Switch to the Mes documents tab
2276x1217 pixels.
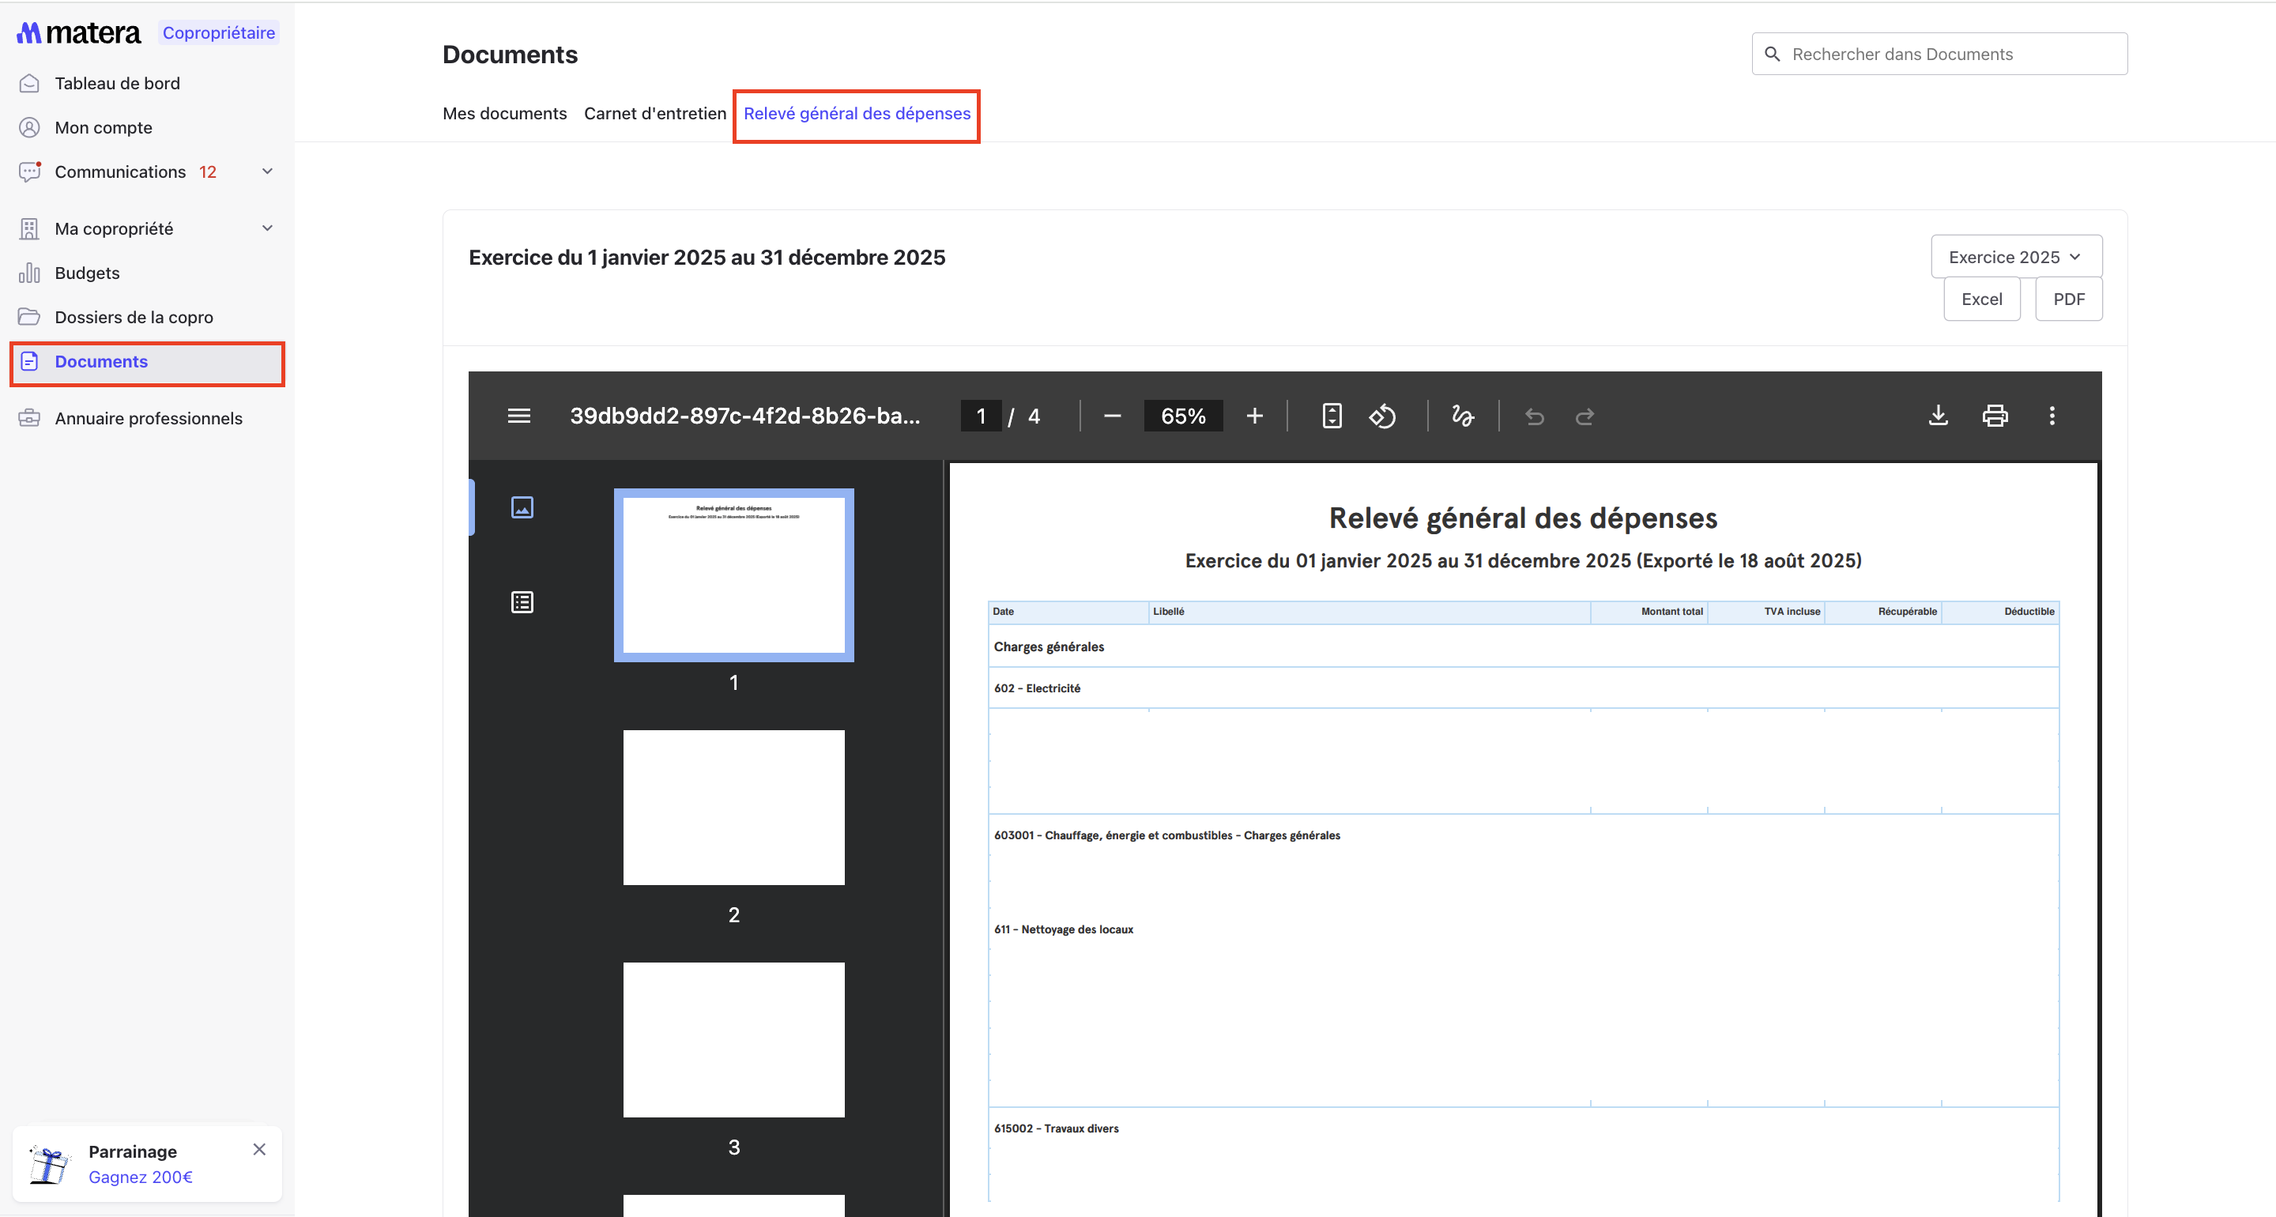point(504,113)
